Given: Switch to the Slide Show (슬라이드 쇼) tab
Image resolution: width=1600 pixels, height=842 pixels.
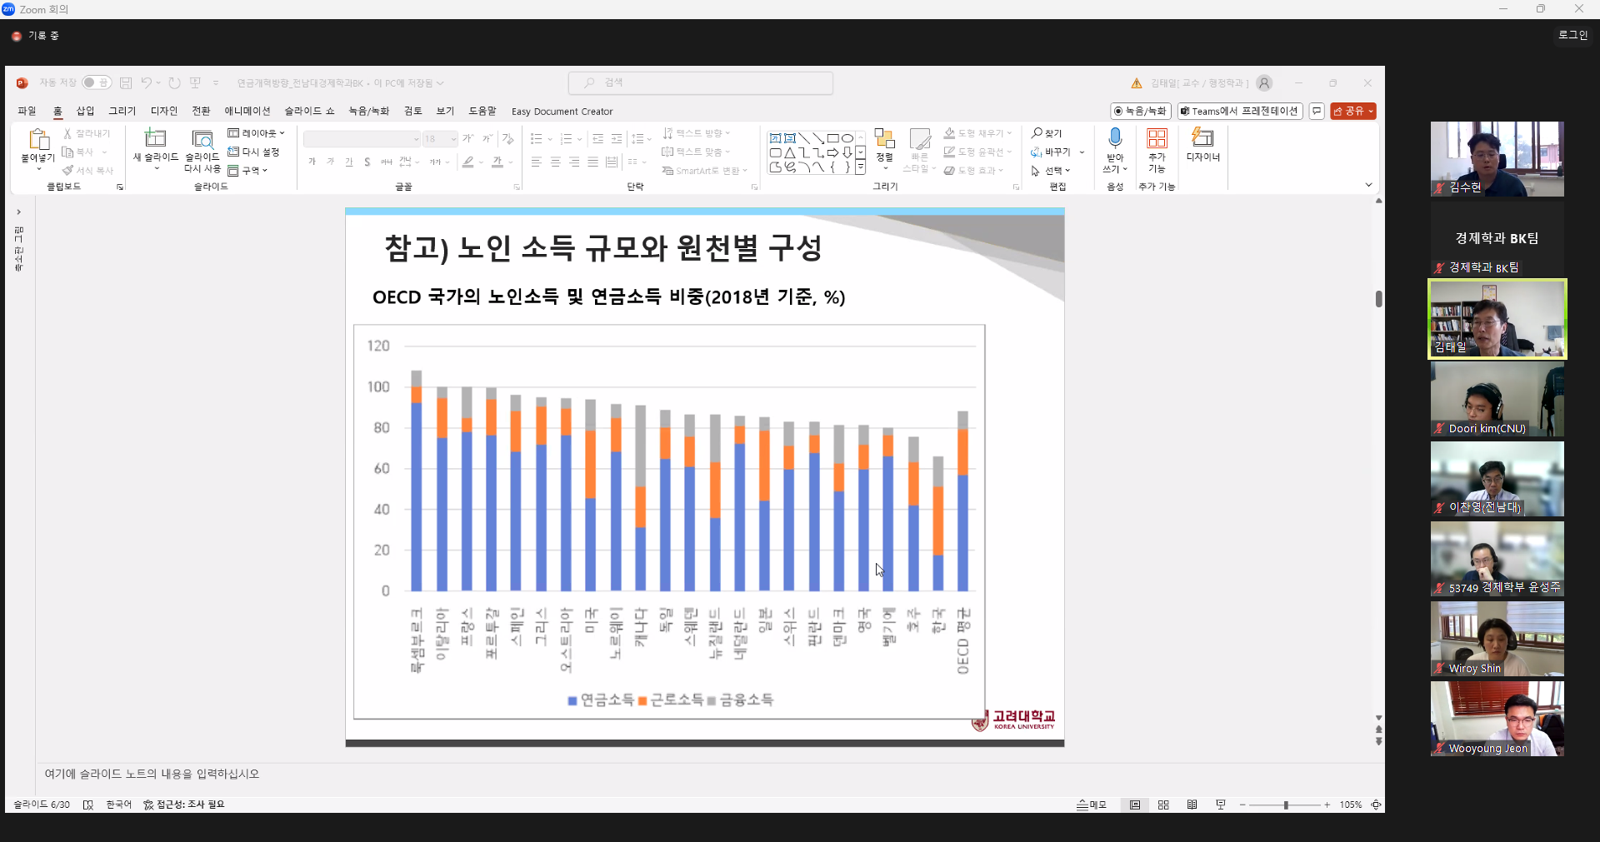Looking at the screenshot, I should tap(309, 111).
